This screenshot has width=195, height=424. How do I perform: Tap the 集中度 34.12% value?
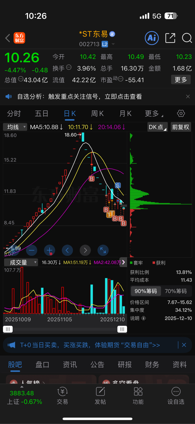tap(183, 310)
